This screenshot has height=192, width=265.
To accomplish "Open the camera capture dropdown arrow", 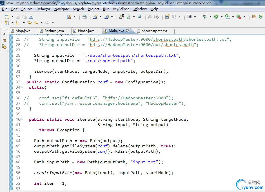I will coord(195,17).
